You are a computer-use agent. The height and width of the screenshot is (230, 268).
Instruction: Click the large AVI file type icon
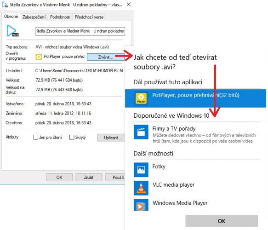tap(12, 31)
